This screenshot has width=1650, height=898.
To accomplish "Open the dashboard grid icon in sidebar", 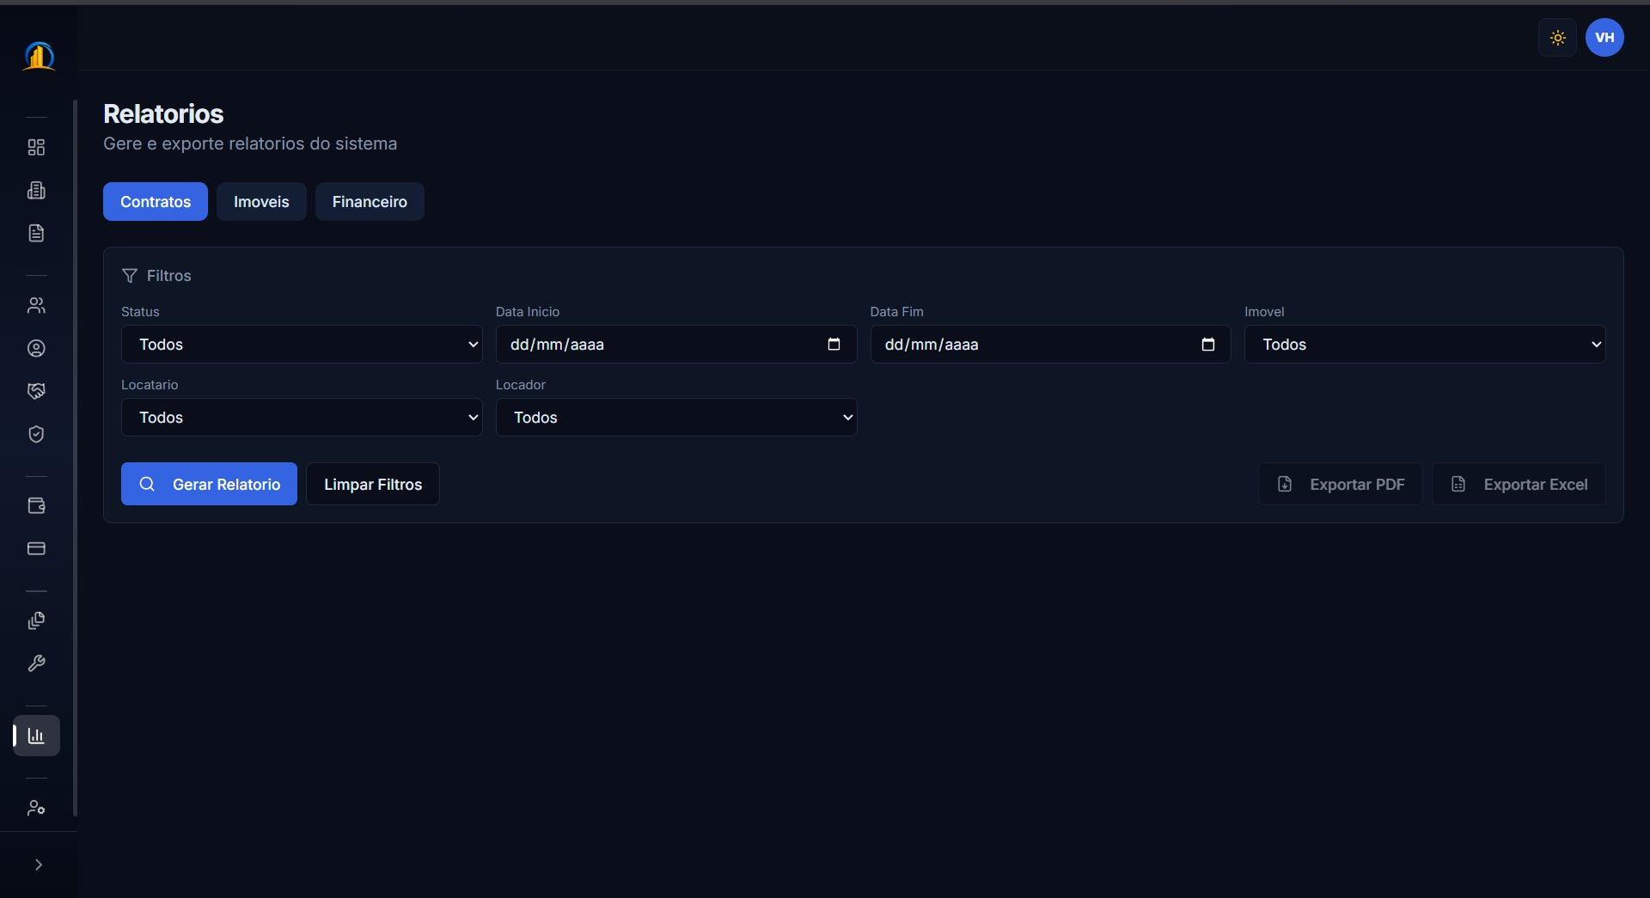I will [36, 148].
